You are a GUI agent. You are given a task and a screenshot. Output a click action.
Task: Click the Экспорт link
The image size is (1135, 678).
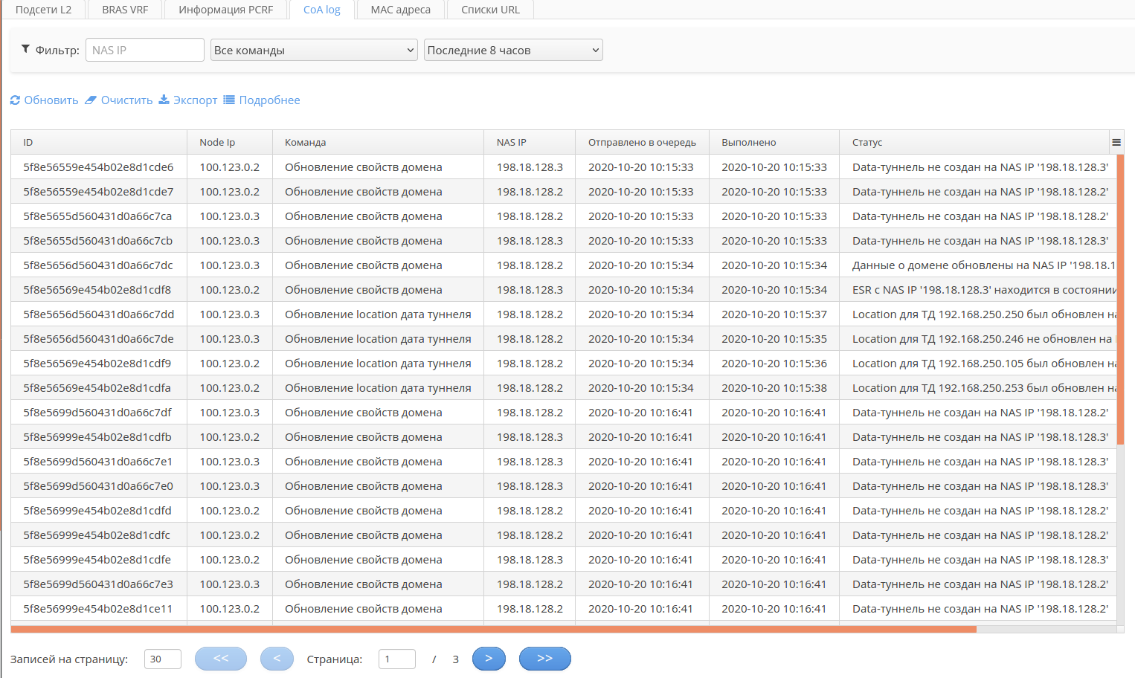pos(195,100)
